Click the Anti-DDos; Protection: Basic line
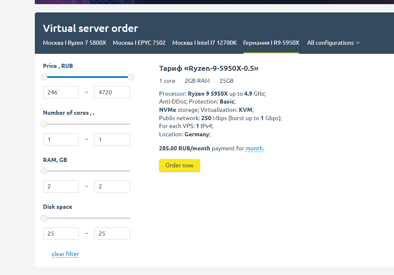This screenshot has width=394, height=275. pos(197,101)
